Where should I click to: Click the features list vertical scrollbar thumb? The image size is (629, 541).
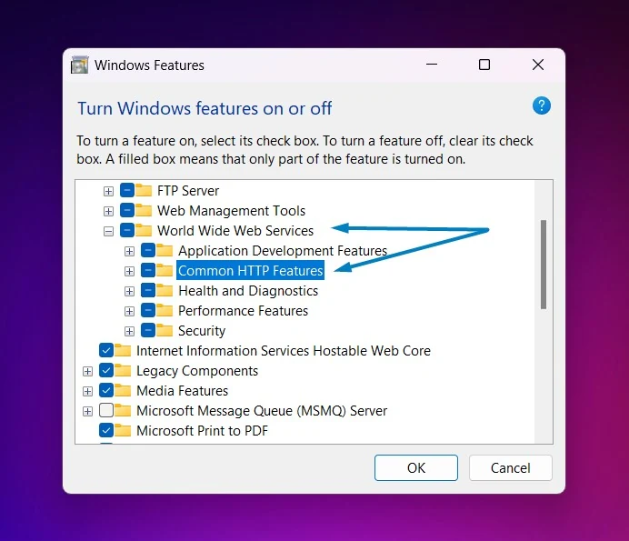pos(544,265)
